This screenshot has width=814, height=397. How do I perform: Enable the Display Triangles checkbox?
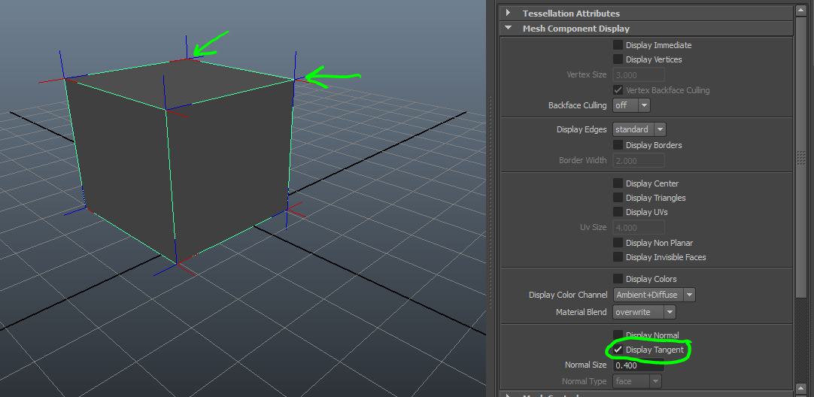click(618, 198)
